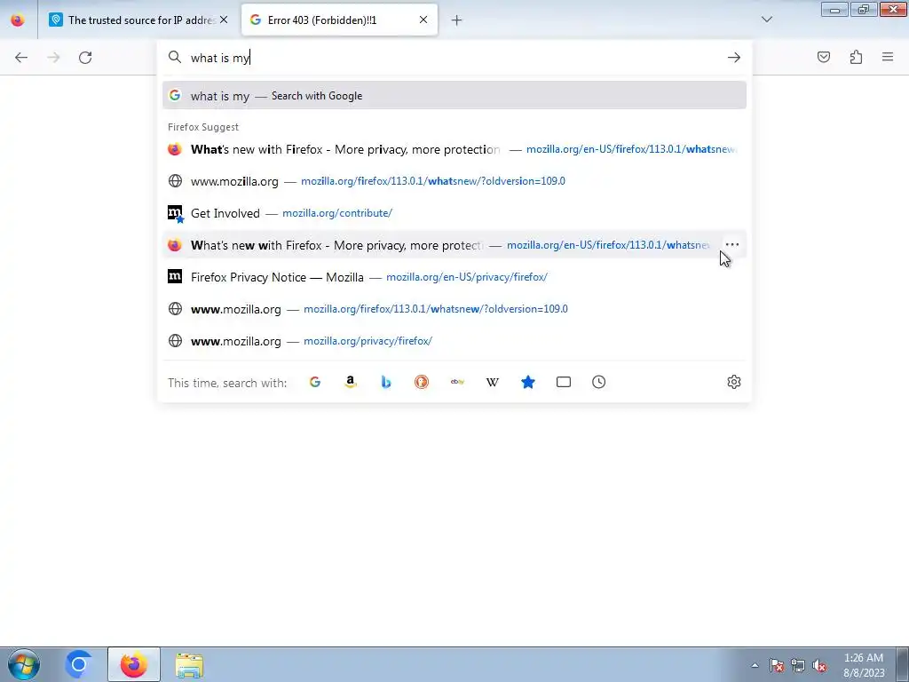Open the three-dots menu on highlighted suggestion

pos(732,245)
